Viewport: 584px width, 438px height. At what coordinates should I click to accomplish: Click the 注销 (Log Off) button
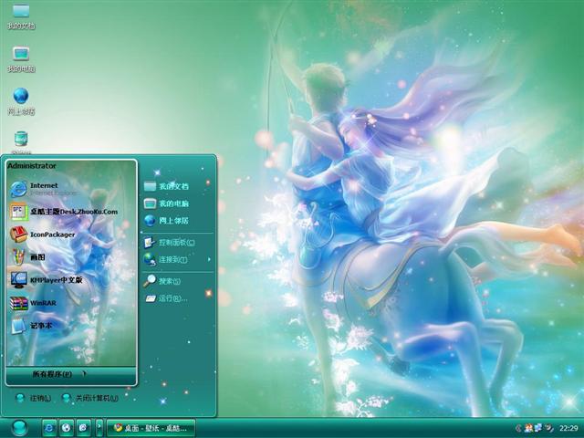coord(33,398)
